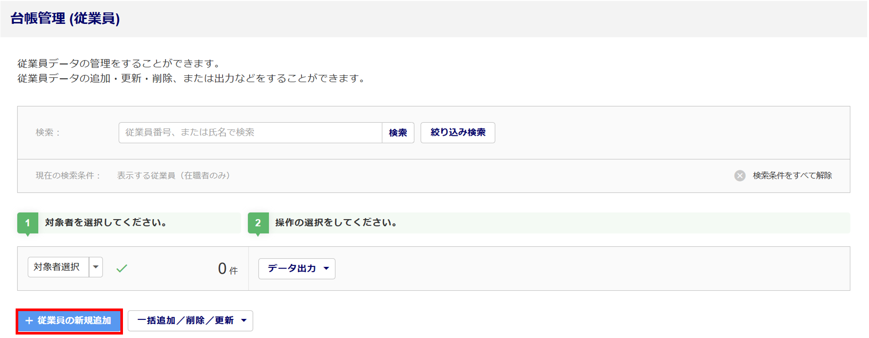Open 絞り込み検索 filter search

(458, 132)
